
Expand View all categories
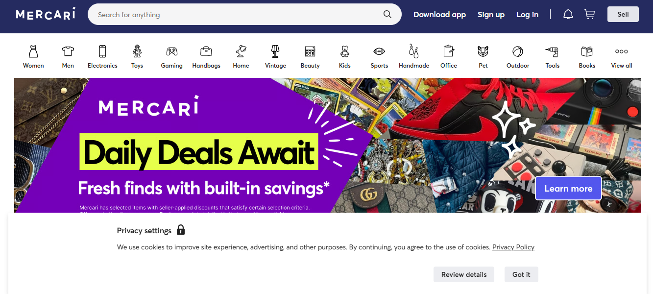(622, 57)
